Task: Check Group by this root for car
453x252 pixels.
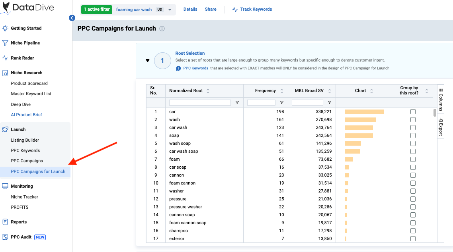Action: pos(413,112)
